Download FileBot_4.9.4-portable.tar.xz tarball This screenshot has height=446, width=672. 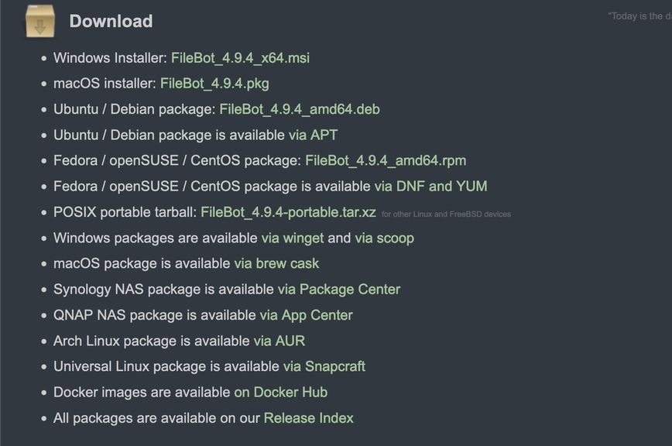coord(288,212)
